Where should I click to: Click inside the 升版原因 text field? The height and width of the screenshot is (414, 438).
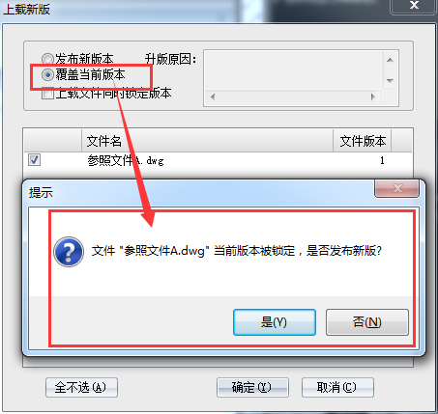pyautogui.click(x=293, y=70)
